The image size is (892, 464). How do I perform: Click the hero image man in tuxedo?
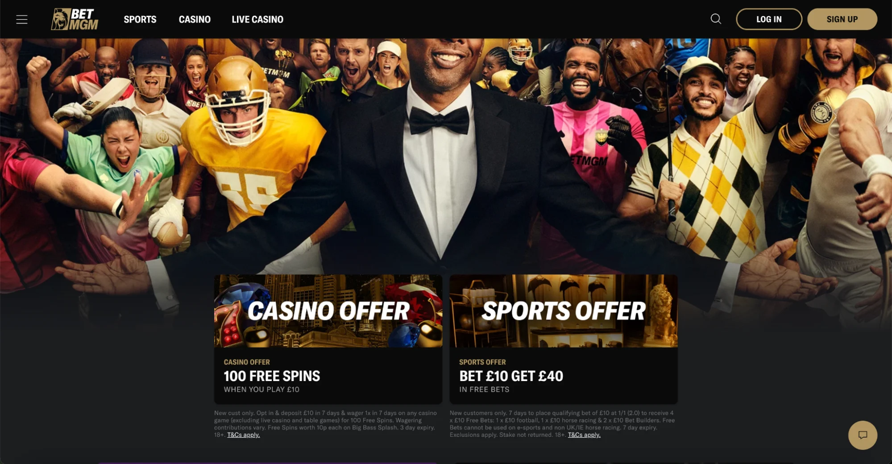440,156
